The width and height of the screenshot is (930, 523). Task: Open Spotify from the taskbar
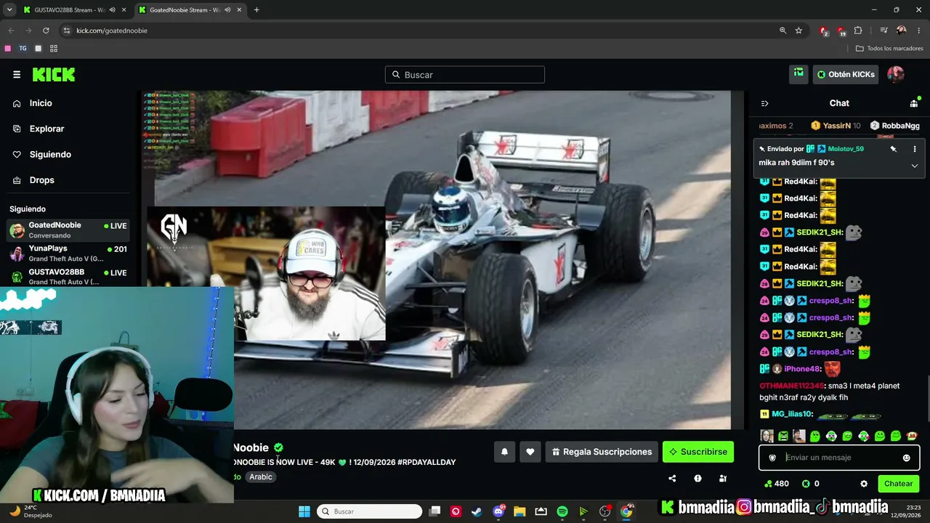coord(562,511)
